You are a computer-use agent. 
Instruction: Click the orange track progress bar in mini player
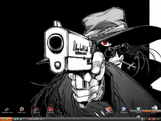[x=147, y=111]
